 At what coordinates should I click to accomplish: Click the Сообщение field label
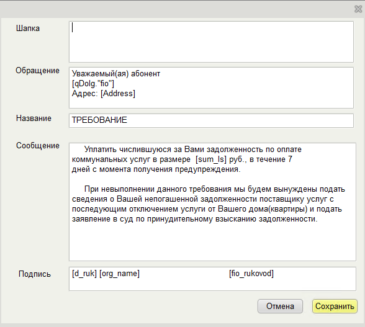point(38,146)
